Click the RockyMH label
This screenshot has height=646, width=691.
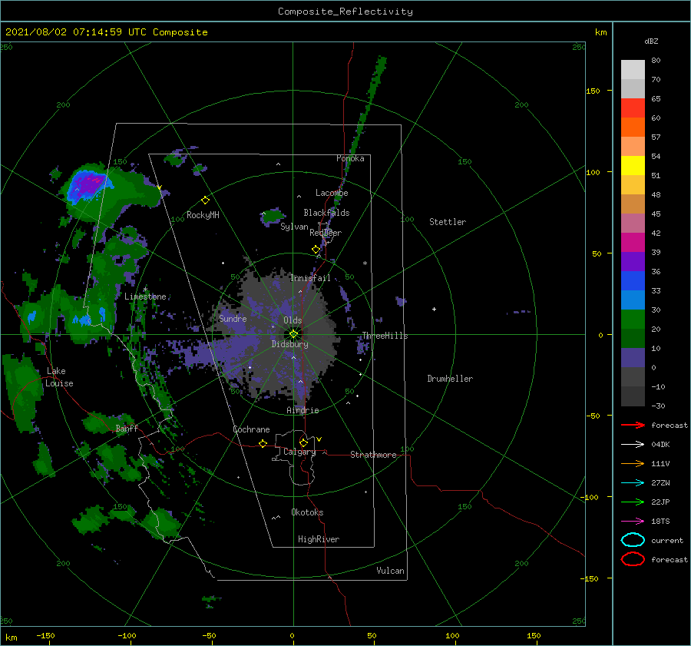(x=203, y=215)
